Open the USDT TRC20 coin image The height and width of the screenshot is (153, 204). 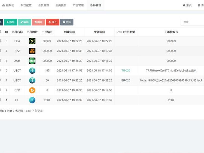click(32, 71)
